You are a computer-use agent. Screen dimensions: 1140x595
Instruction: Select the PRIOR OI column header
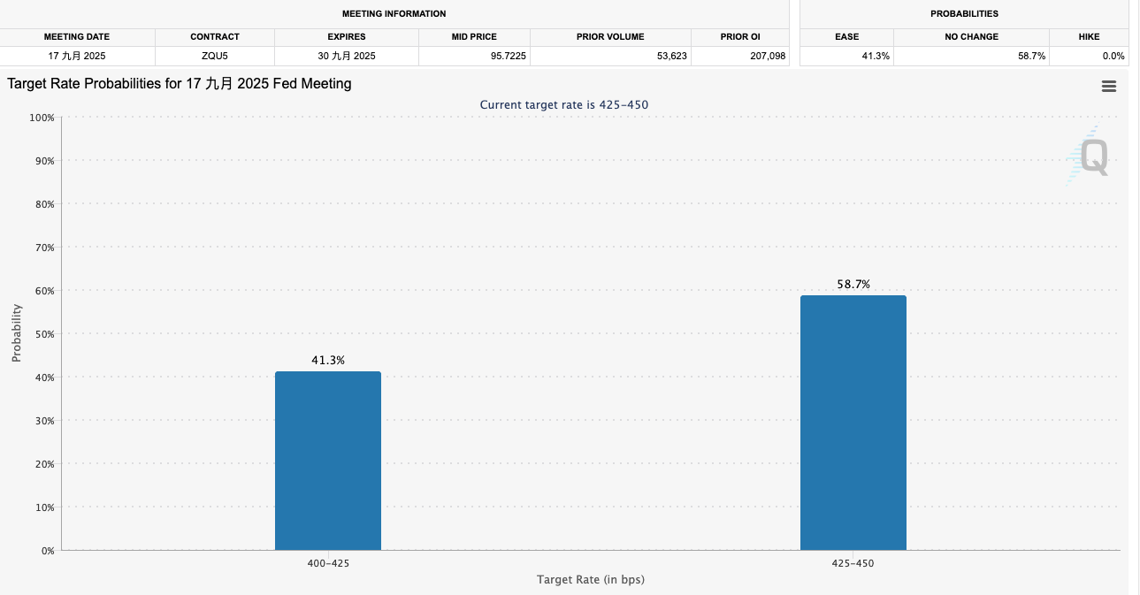(740, 37)
